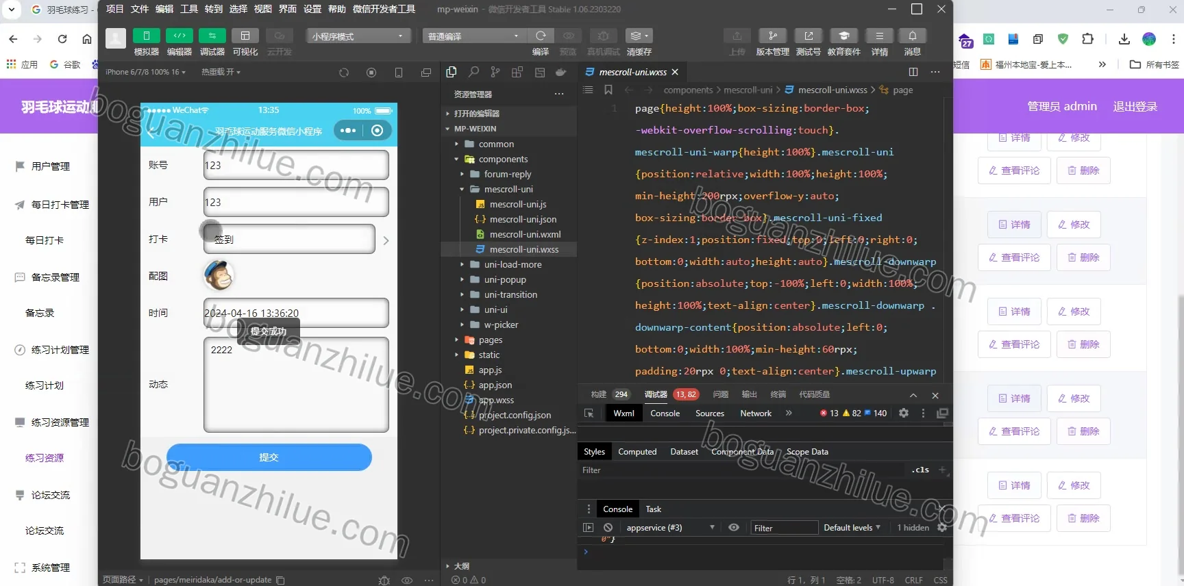The width and height of the screenshot is (1184, 586).
Task: Click the simulator stop record icon
Action: 371,73
